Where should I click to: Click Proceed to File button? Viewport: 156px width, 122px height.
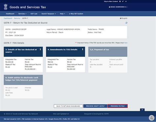117,106
